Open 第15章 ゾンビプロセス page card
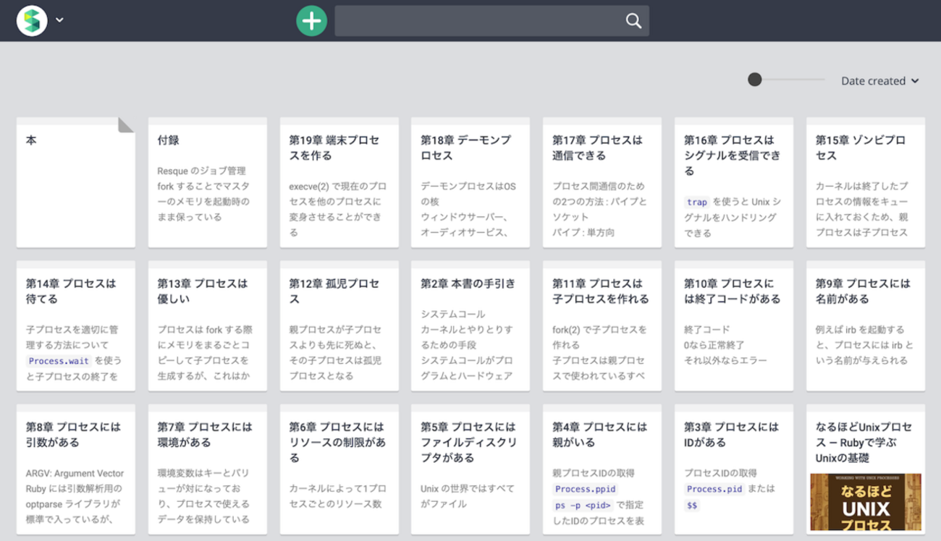Viewport: 941px width, 541px height. [865, 182]
